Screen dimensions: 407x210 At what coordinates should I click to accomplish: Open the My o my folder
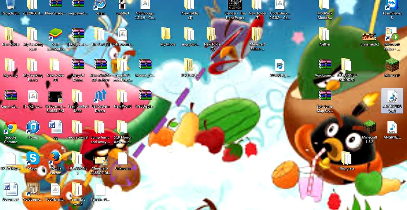pos(11,68)
